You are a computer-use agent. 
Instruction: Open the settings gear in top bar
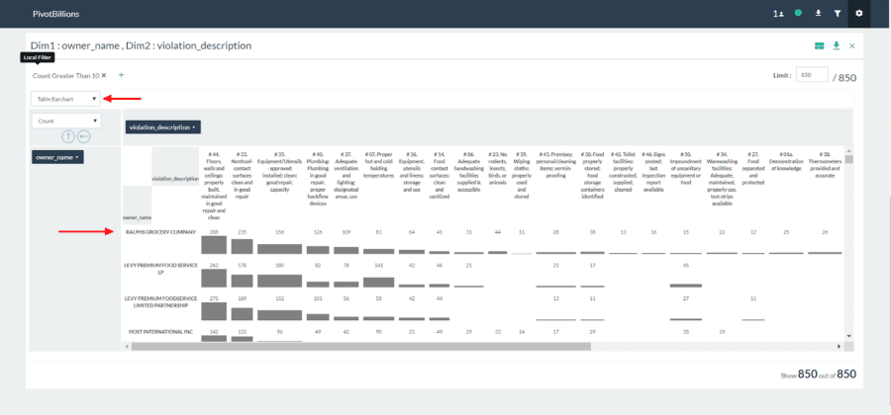(x=858, y=13)
